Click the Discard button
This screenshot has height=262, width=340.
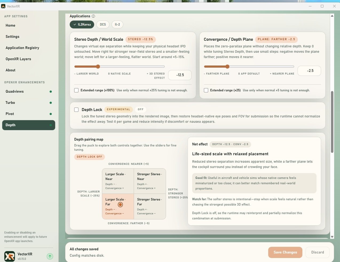[318, 252]
